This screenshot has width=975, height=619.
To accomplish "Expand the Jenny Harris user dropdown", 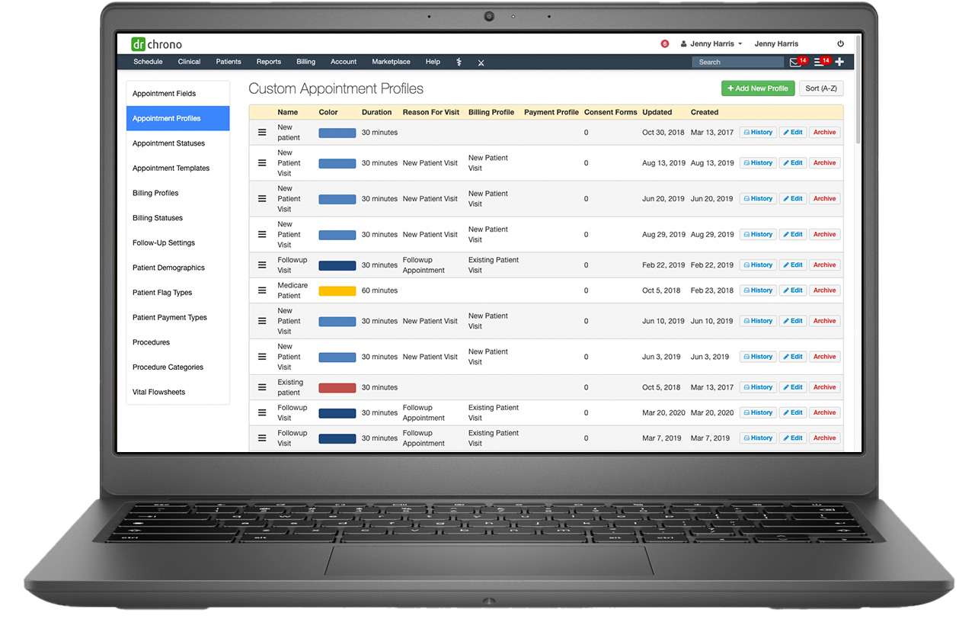I will pyautogui.click(x=711, y=44).
